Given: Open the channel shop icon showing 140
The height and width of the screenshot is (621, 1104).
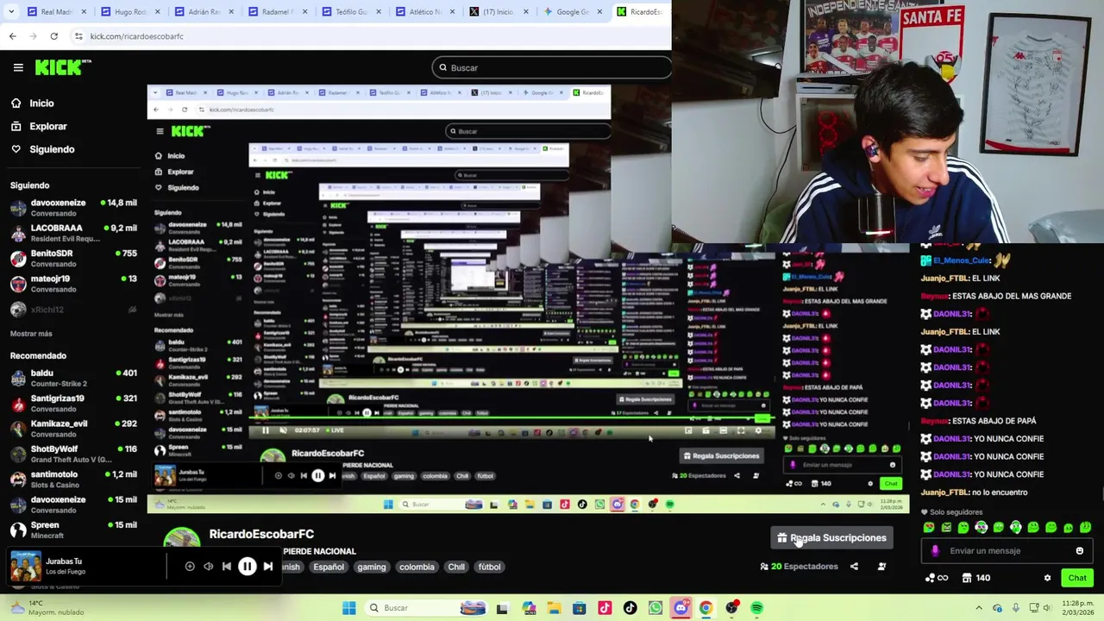Looking at the screenshot, I should coord(976,578).
